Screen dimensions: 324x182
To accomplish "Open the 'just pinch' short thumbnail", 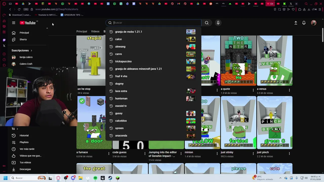I will 275,123.
